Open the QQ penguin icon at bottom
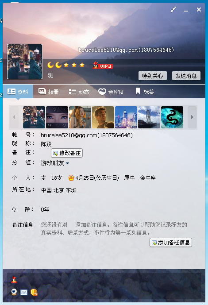Screen dimensions: 208x305 (x=14, y=280)
